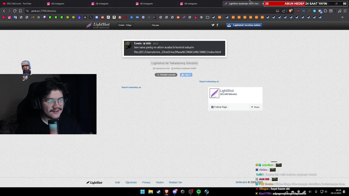The image size is (349, 196).
Task: Open the Google Drive bookmark icon
Action: (38, 17)
